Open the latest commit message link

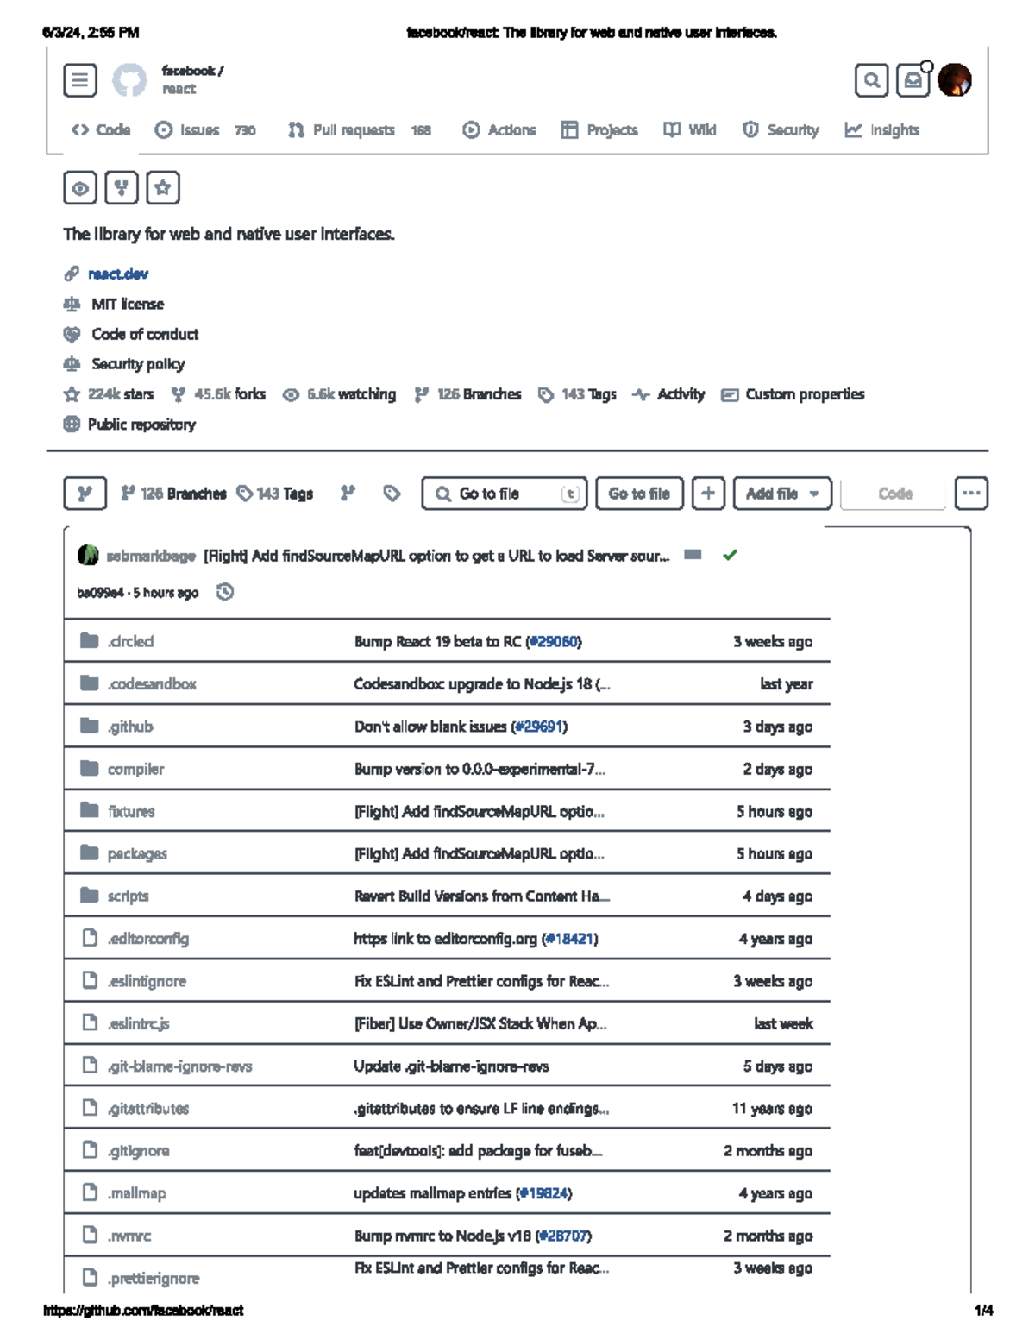[436, 556]
